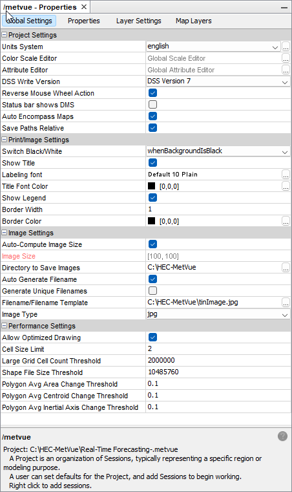Open DSS Write Version dropdown
This screenshot has width=292, height=492.
(218, 81)
